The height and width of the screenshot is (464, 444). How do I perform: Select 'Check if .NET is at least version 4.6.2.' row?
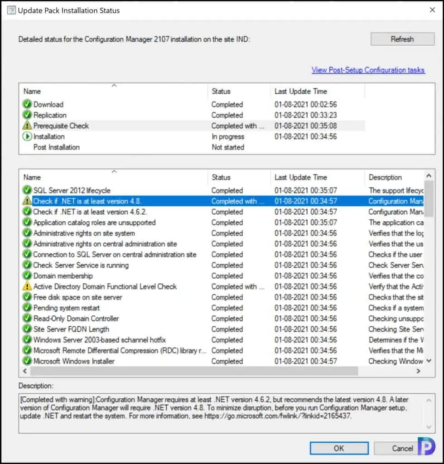222,212
